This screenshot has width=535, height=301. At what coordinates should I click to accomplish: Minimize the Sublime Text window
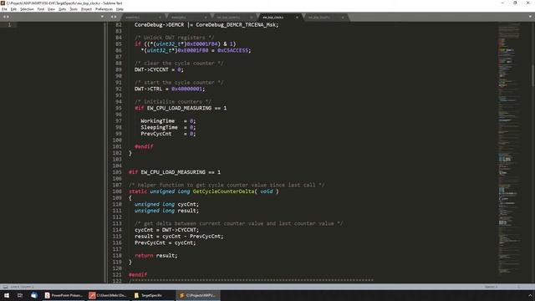[x=502, y=3]
